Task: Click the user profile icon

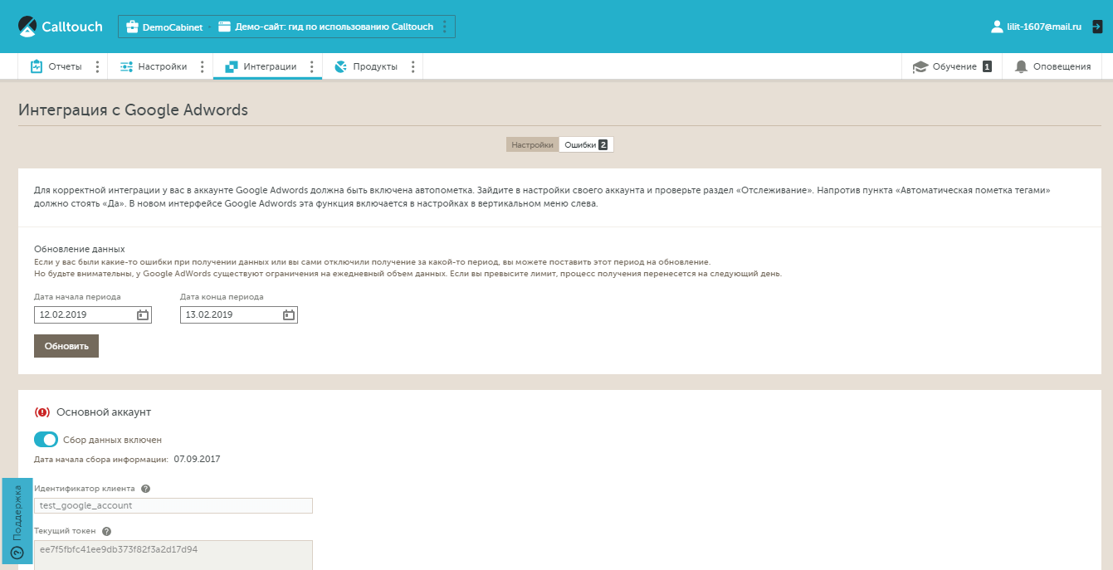Action: [x=997, y=27]
